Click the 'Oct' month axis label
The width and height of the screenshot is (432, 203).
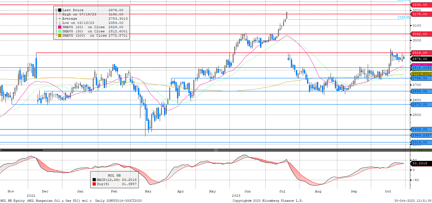point(388,191)
